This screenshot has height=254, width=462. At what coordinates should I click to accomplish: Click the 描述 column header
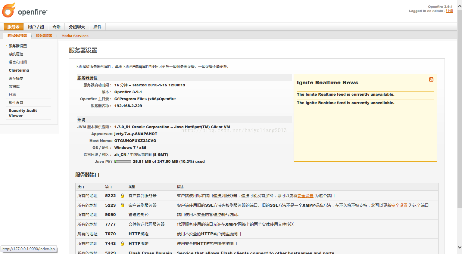(180, 187)
